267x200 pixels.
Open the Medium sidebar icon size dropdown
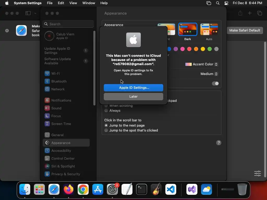pos(209,74)
